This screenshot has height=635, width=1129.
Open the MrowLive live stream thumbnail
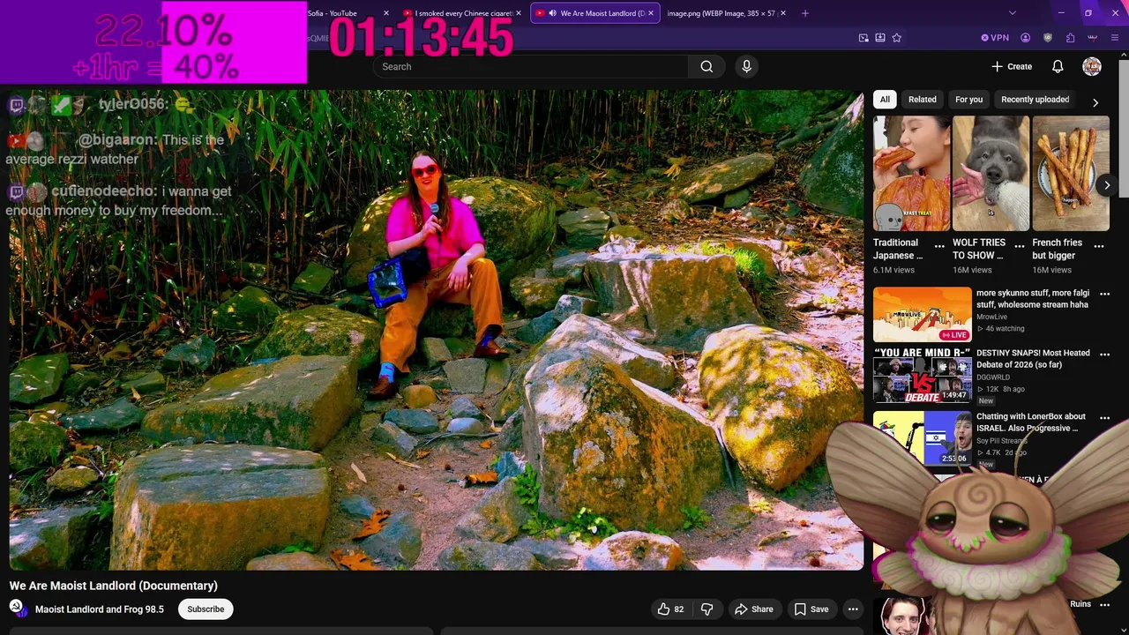922,314
